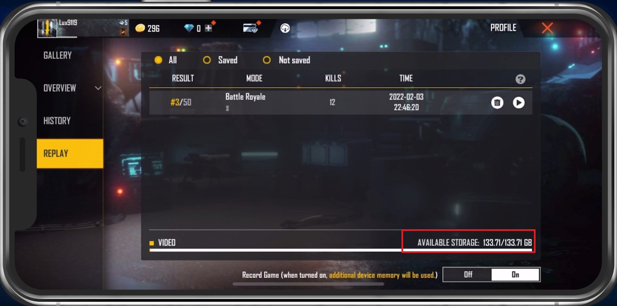Play the Battle Royale replay
The image size is (617, 306).
click(518, 103)
